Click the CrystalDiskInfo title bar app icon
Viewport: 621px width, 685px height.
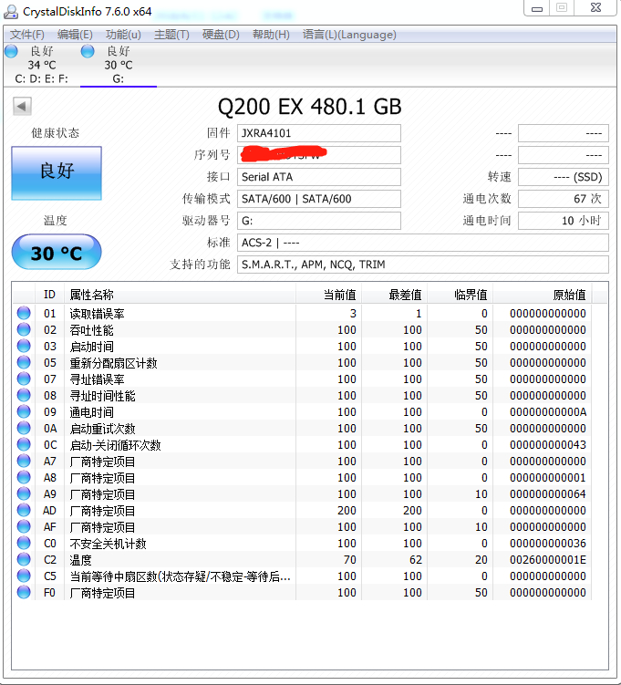tap(10, 11)
